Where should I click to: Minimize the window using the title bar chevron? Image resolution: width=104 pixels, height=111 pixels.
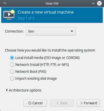tap(93, 4)
